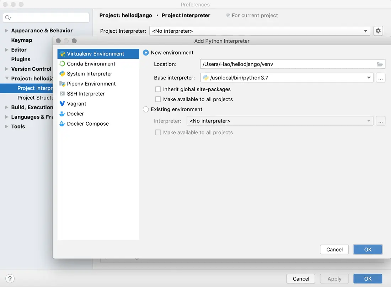Open the interpreter settings gear icon
This screenshot has height=287, width=391.
[x=378, y=31]
